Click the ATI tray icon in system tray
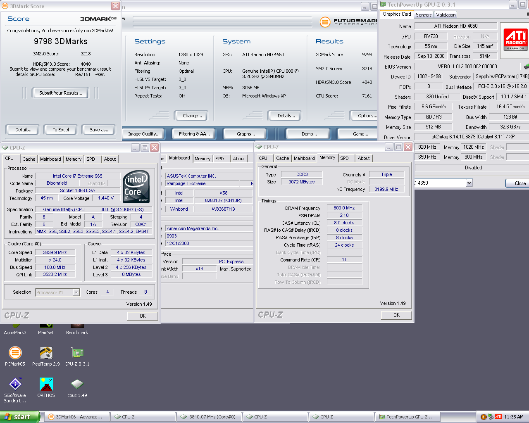This screenshot has width=529, height=423. [498, 417]
